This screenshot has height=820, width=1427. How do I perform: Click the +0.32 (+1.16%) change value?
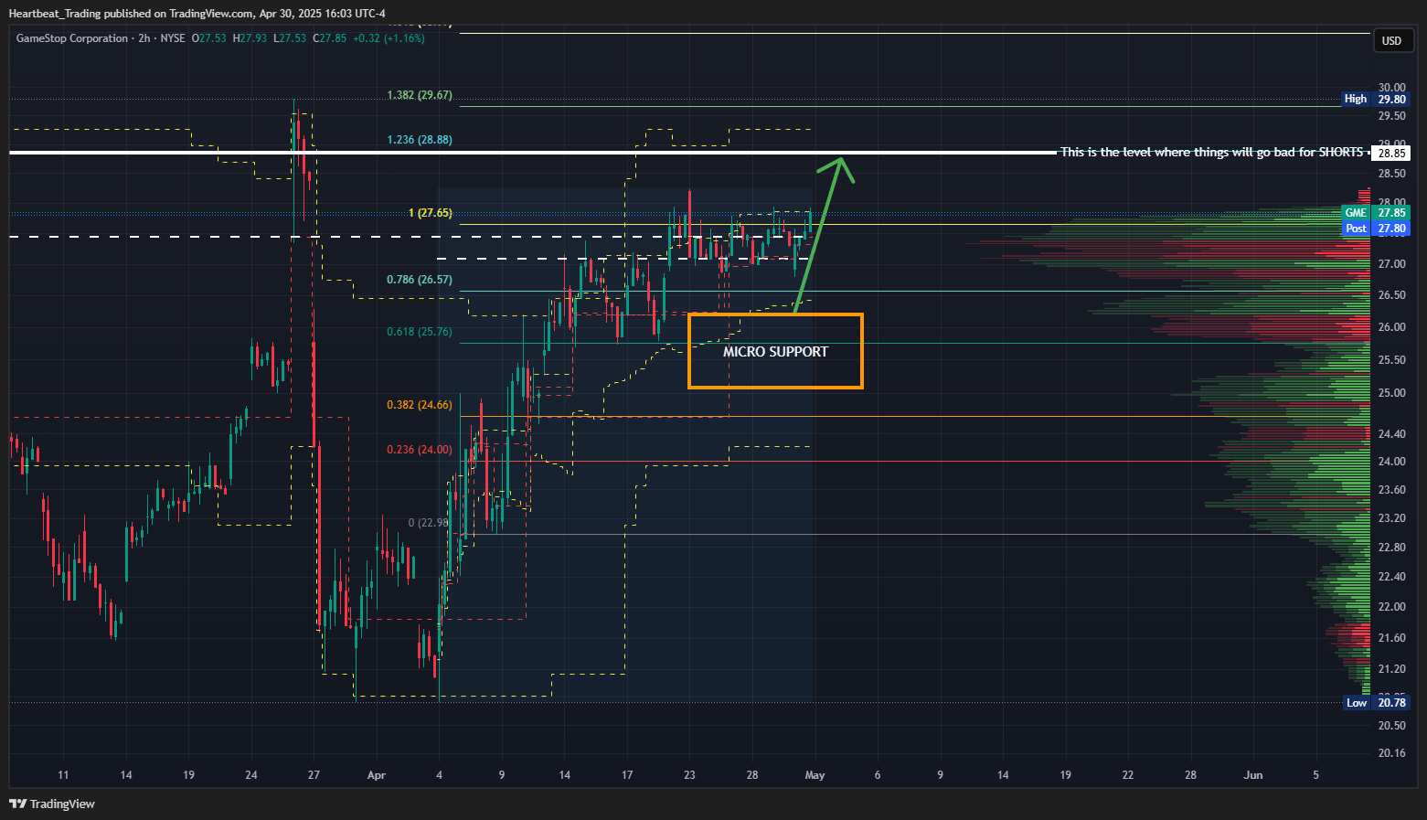389,38
